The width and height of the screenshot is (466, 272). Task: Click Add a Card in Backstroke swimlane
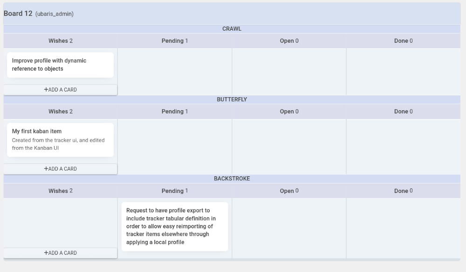tap(60, 253)
